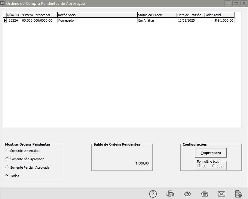Click the CC application icon in title bar
The width and height of the screenshot is (248, 199).
coord(3,3)
